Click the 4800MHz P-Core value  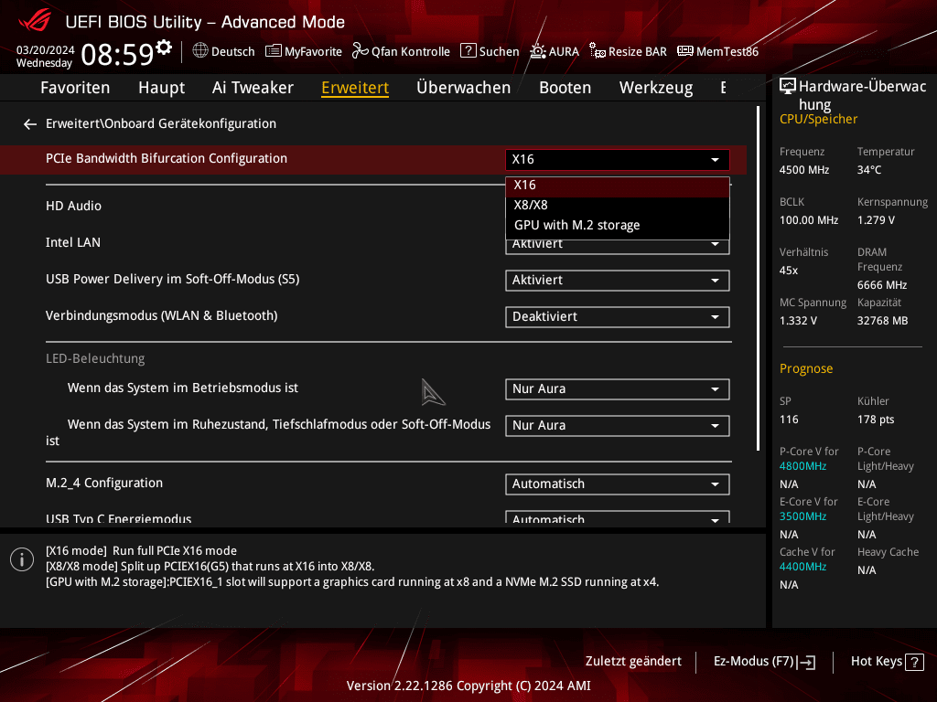[x=802, y=466]
